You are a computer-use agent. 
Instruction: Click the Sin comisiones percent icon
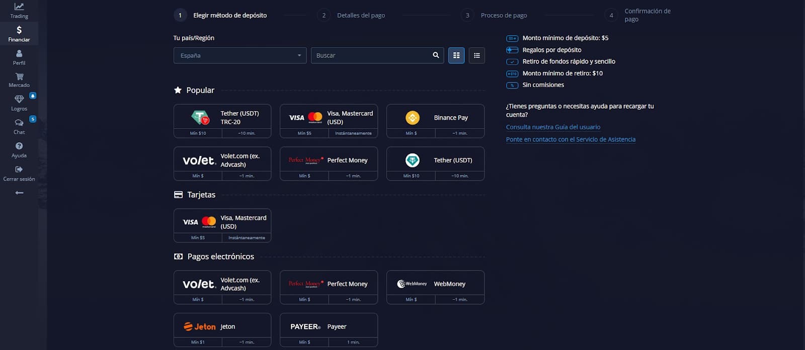[x=512, y=85]
